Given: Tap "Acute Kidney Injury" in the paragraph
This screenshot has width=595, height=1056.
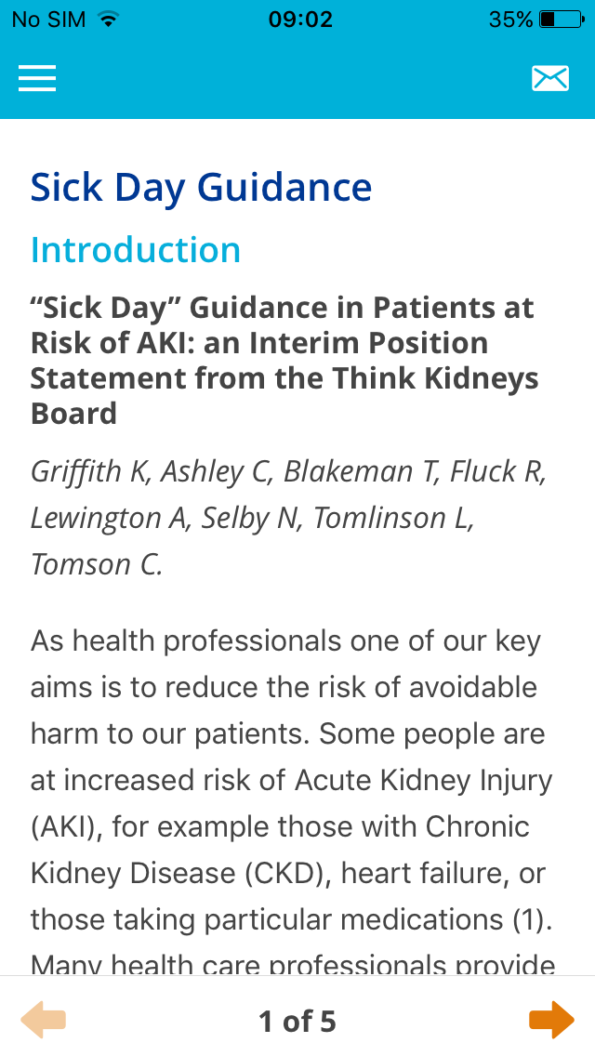Looking at the screenshot, I should pyautogui.click(x=423, y=780).
